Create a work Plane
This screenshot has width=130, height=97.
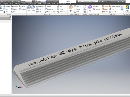(x=71, y=8)
